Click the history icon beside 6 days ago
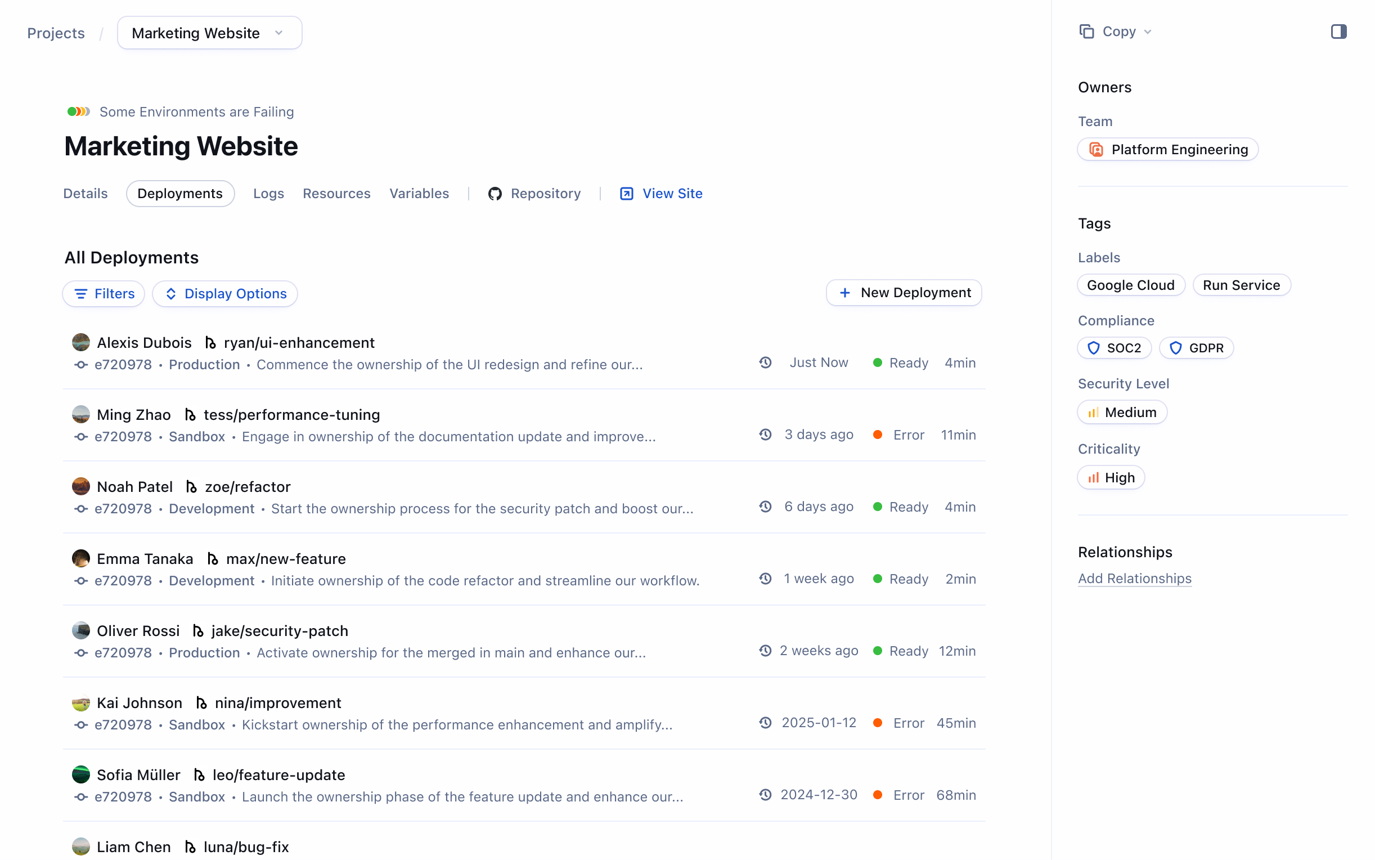The image size is (1375, 860). (766, 506)
